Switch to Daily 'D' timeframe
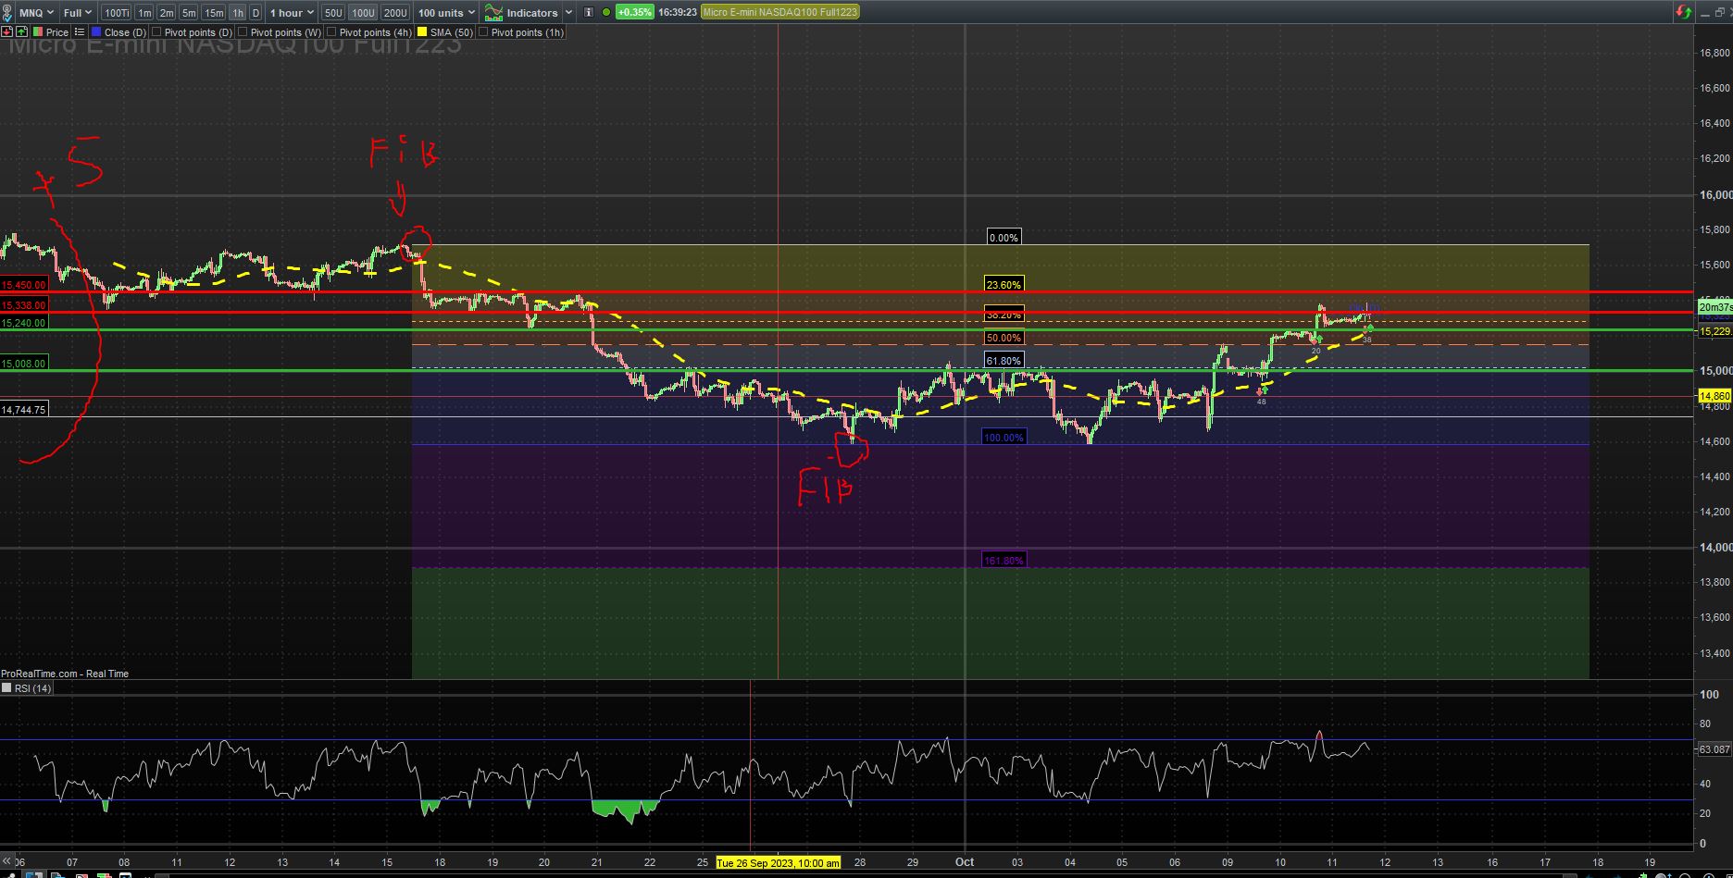The height and width of the screenshot is (878, 1733). coord(256,13)
